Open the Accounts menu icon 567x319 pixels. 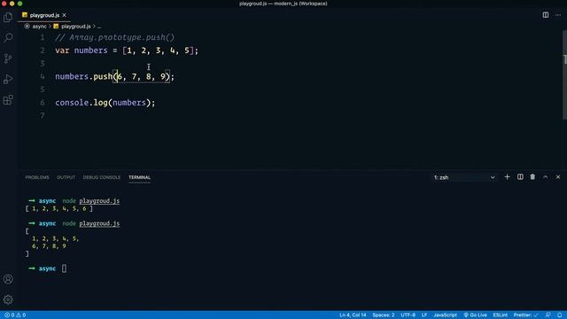(x=8, y=279)
